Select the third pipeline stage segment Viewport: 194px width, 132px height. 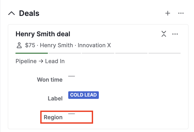point(98,53)
